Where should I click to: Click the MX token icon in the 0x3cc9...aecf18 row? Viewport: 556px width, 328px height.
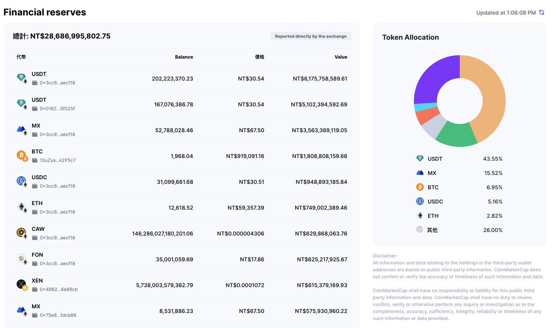22,130
